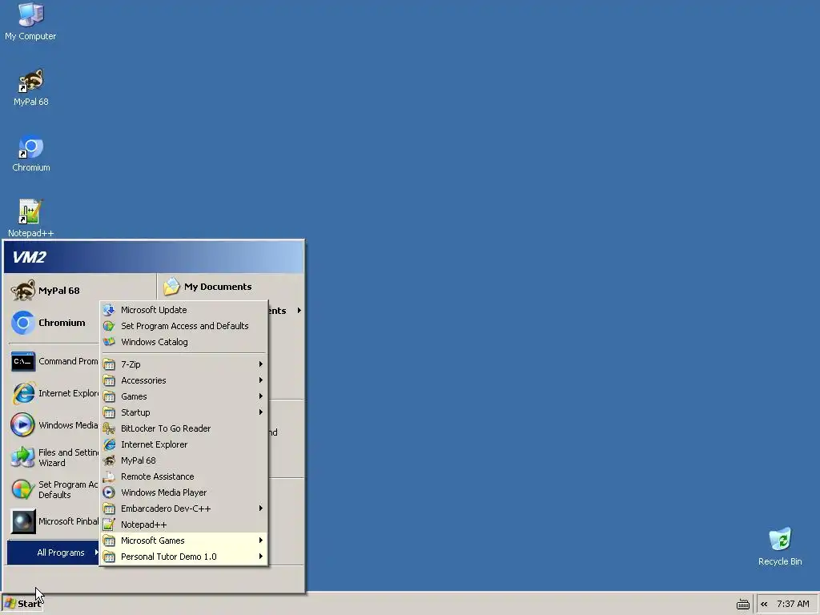Open Windows Media Player in left column
The height and width of the screenshot is (615, 820).
(x=54, y=425)
